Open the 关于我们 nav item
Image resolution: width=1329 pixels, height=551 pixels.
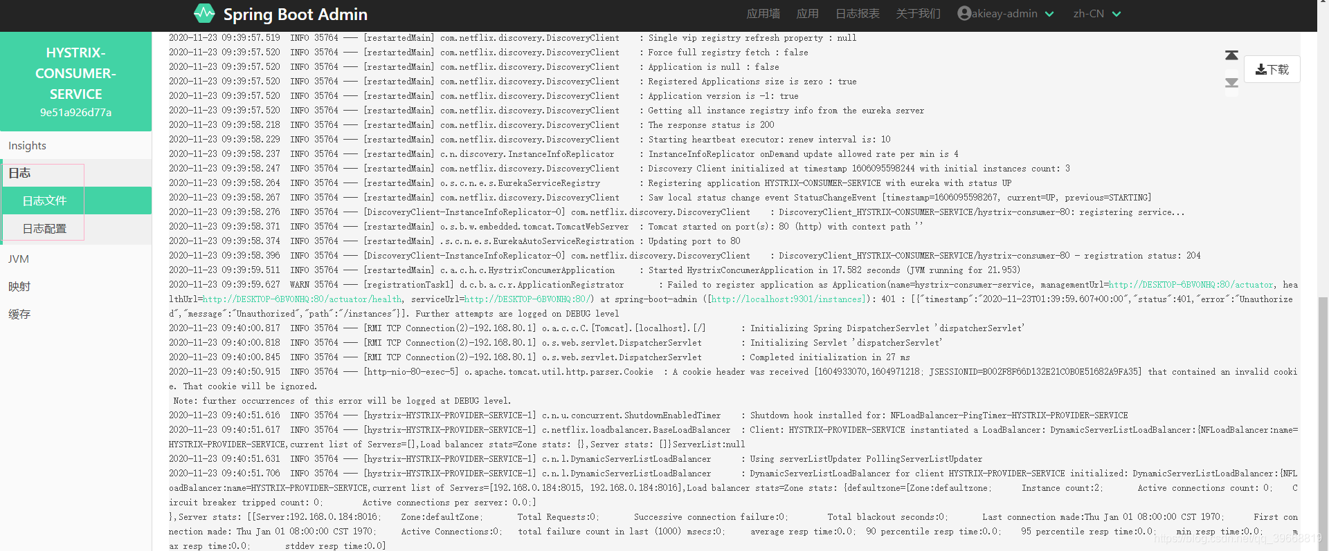(918, 14)
